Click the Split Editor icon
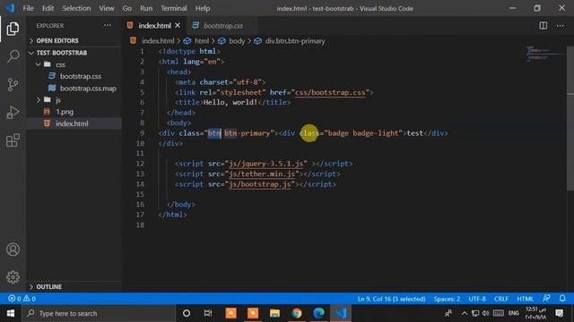574x322 pixels. [544, 26]
